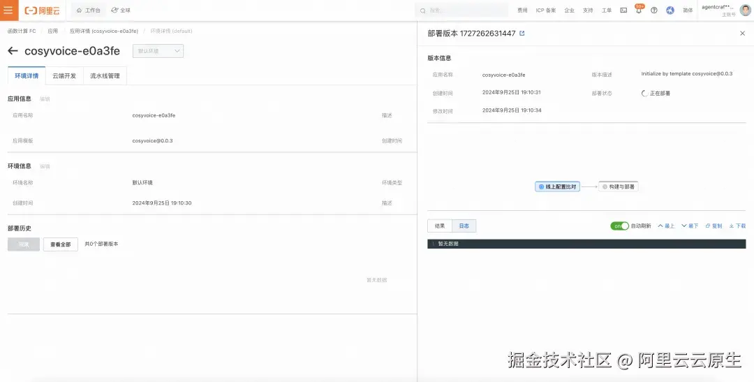Click the 共0个部署版本 text
This screenshot has width=754, height=382.
tap(101, 244)
